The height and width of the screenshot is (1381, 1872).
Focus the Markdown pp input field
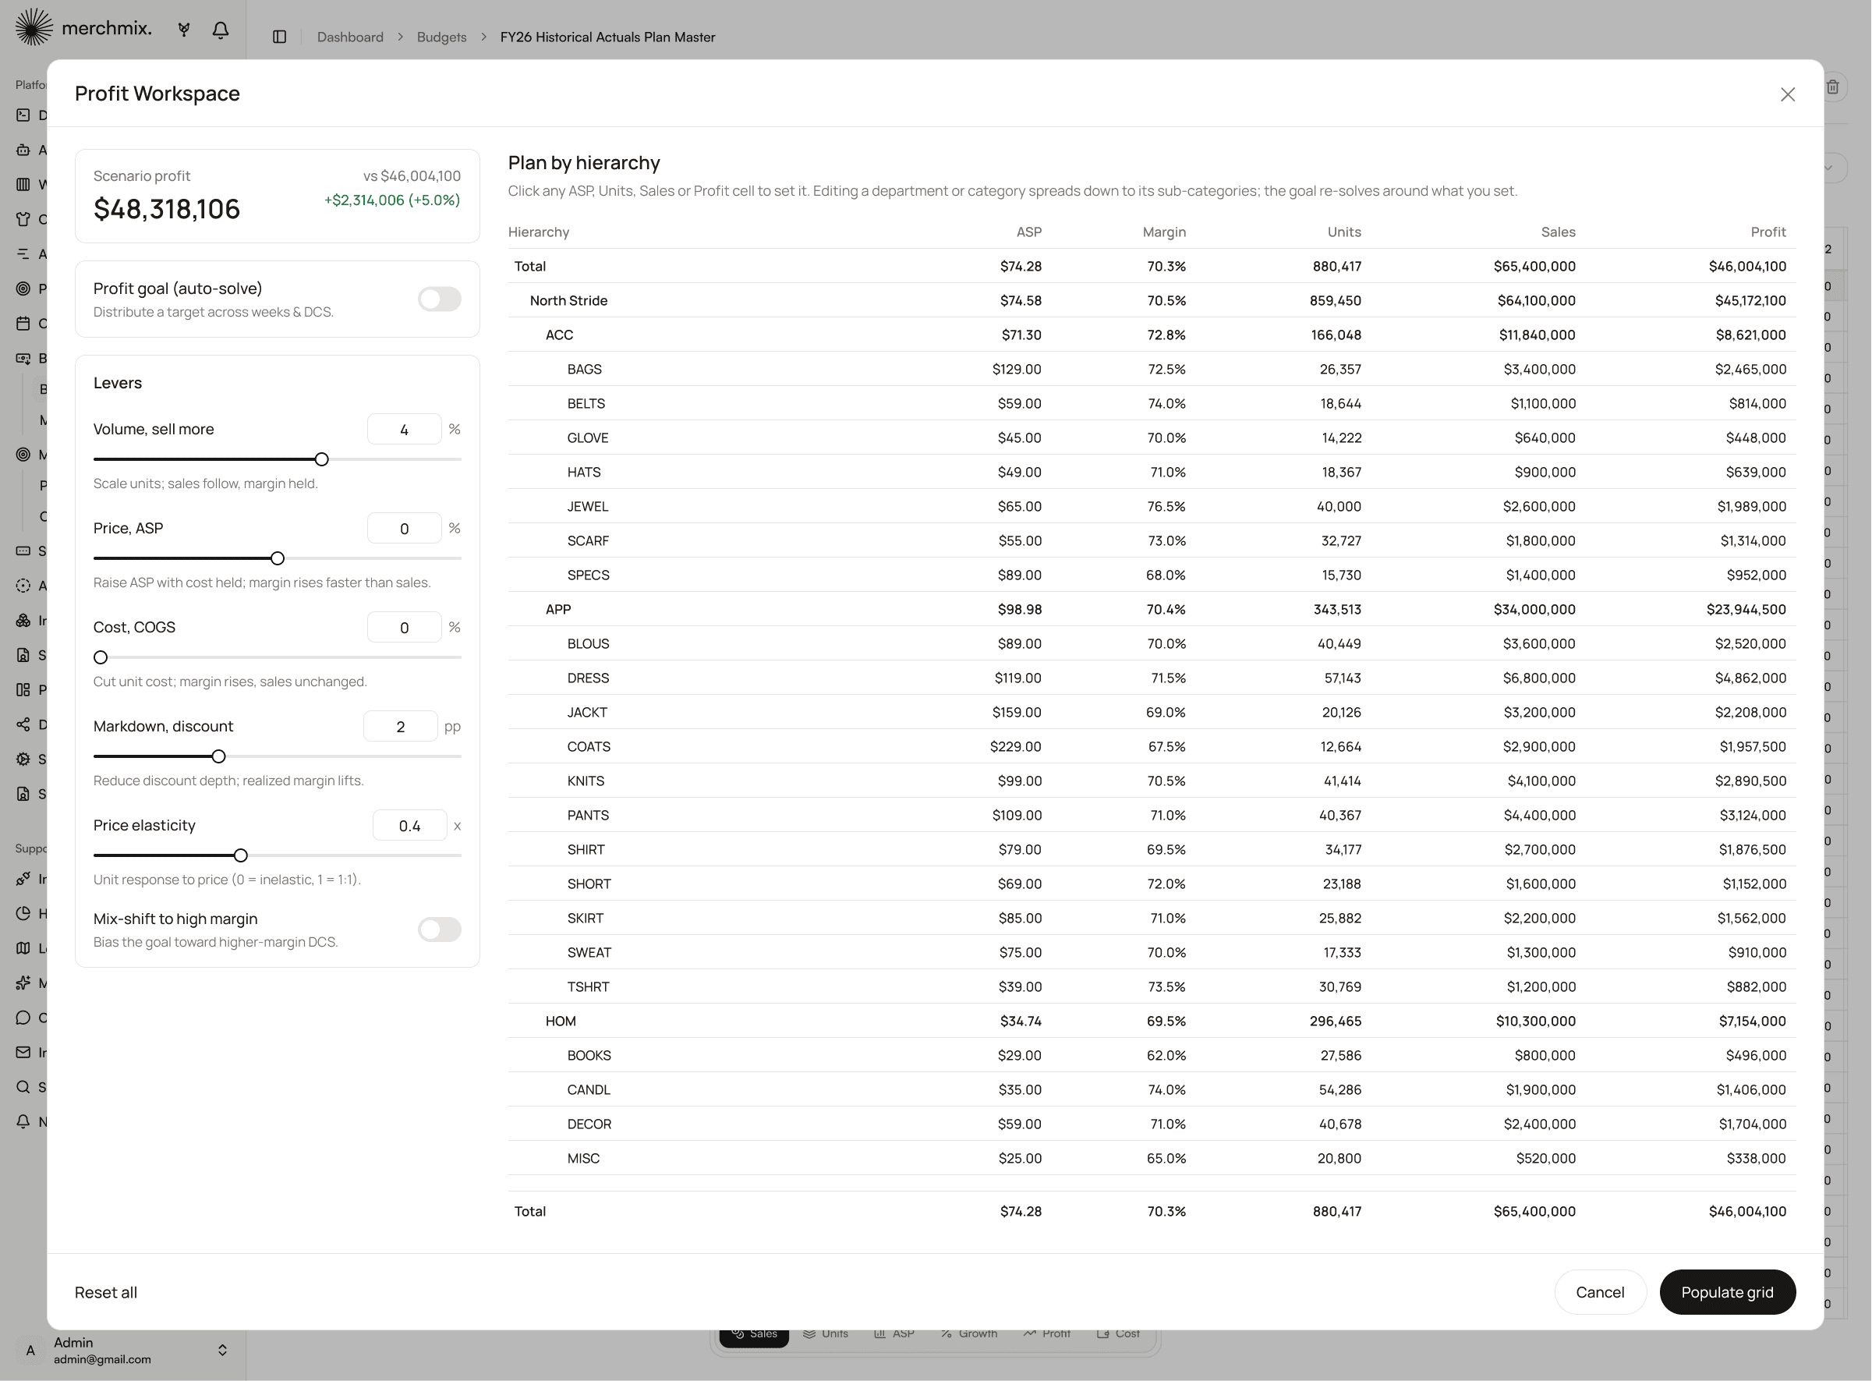[400, 727]
